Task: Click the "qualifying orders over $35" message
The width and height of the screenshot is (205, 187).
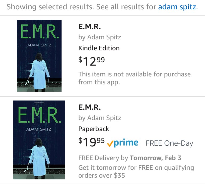Action: pyautogui.click(x=136, y=172)
